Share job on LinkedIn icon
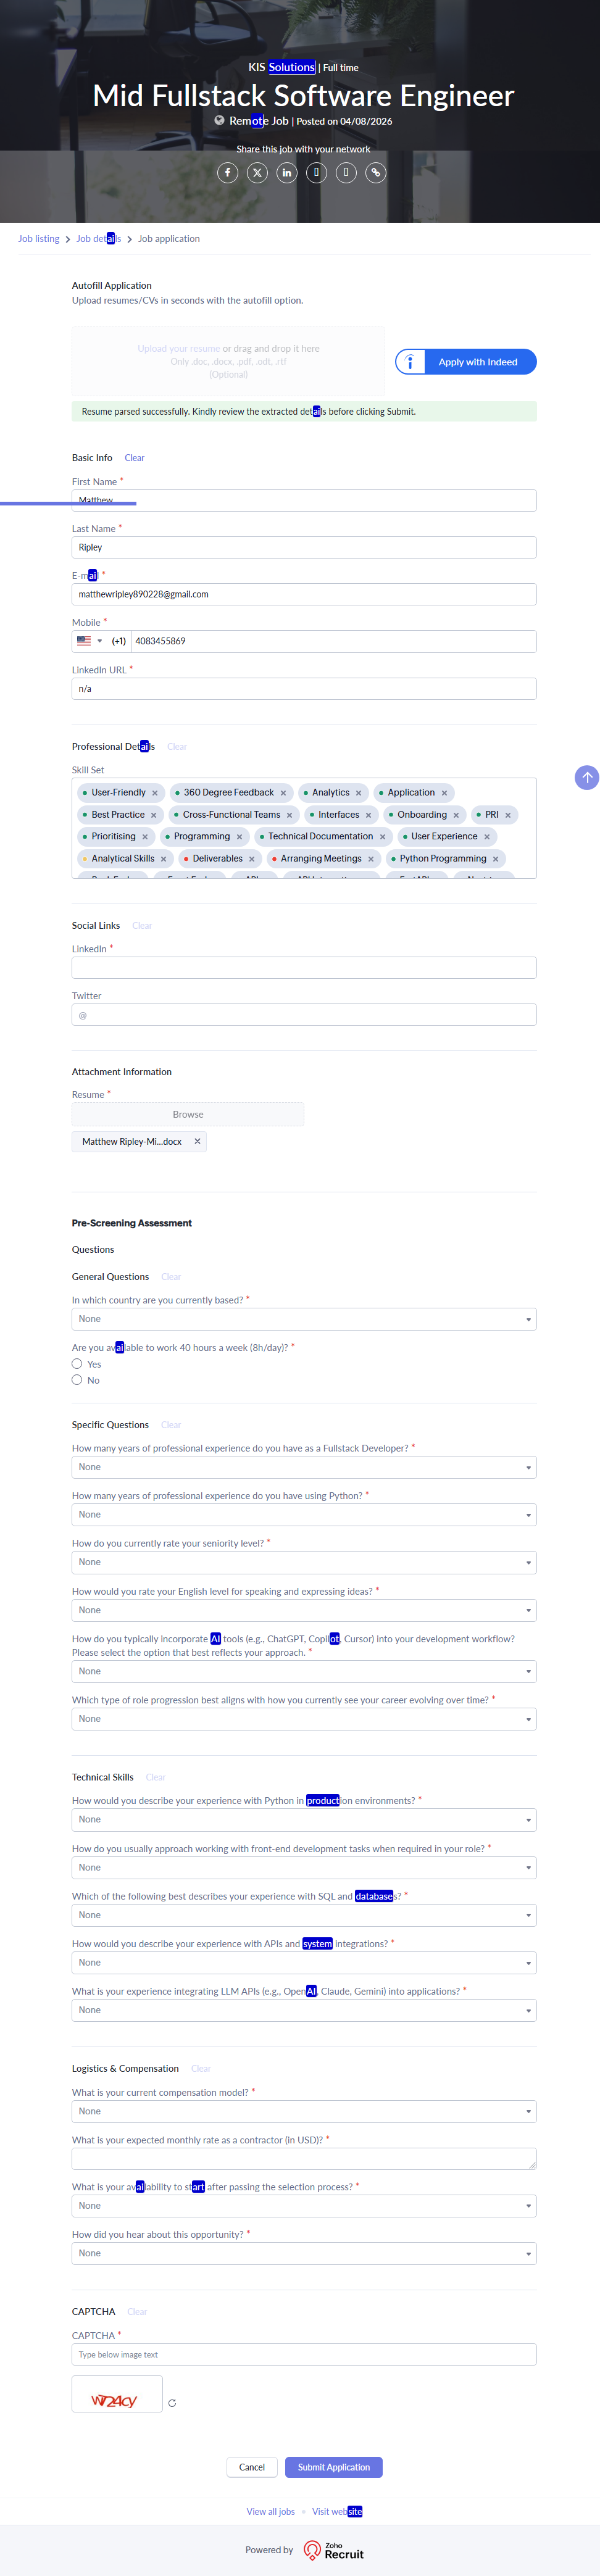 (287, 173)
